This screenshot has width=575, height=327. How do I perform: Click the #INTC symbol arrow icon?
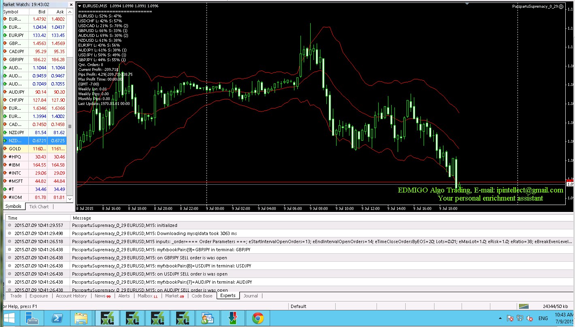point(5,173)
